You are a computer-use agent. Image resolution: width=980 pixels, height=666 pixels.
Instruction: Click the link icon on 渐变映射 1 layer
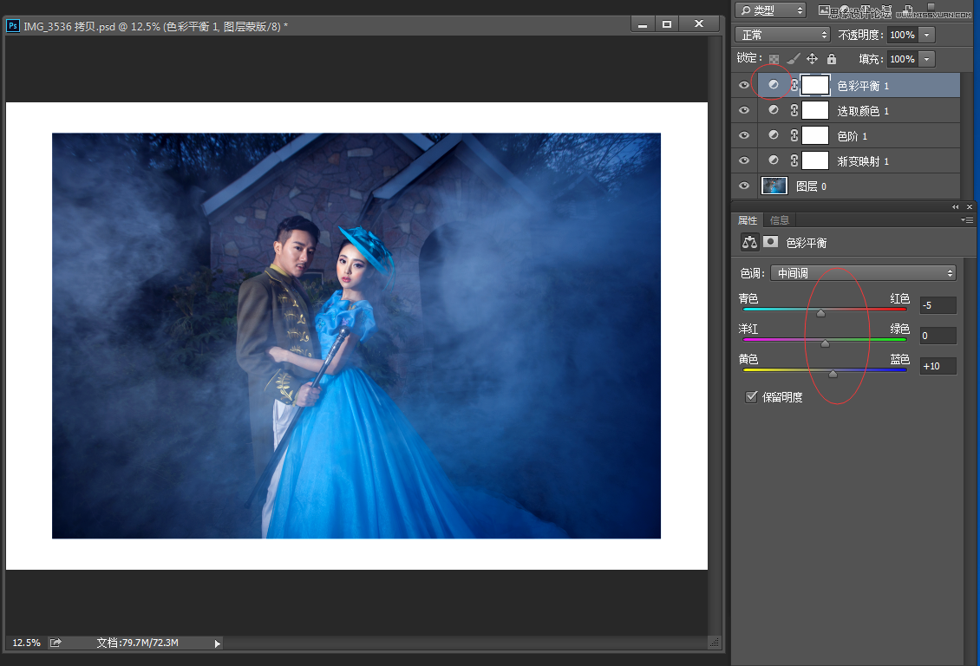794,161
